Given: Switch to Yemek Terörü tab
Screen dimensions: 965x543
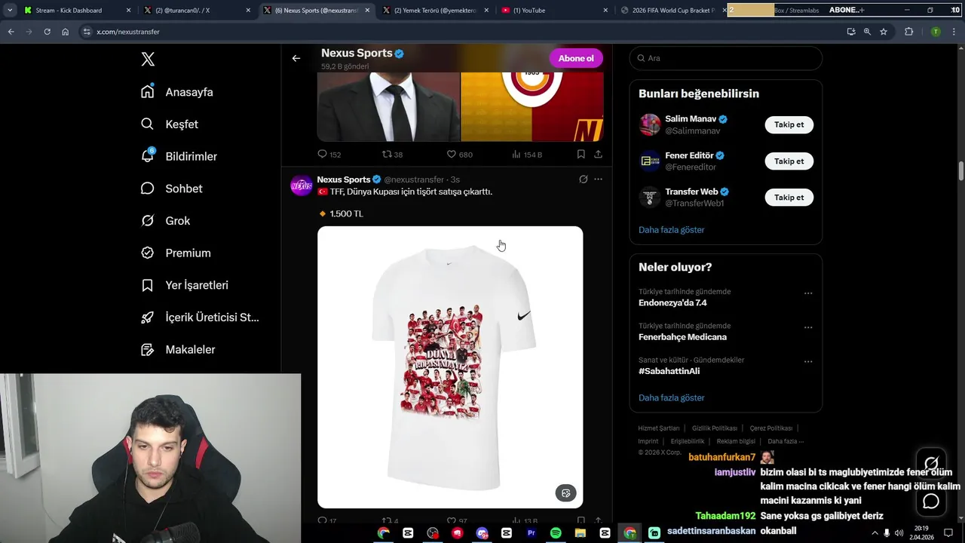Looking at the screenshot, I should [437, 10].
